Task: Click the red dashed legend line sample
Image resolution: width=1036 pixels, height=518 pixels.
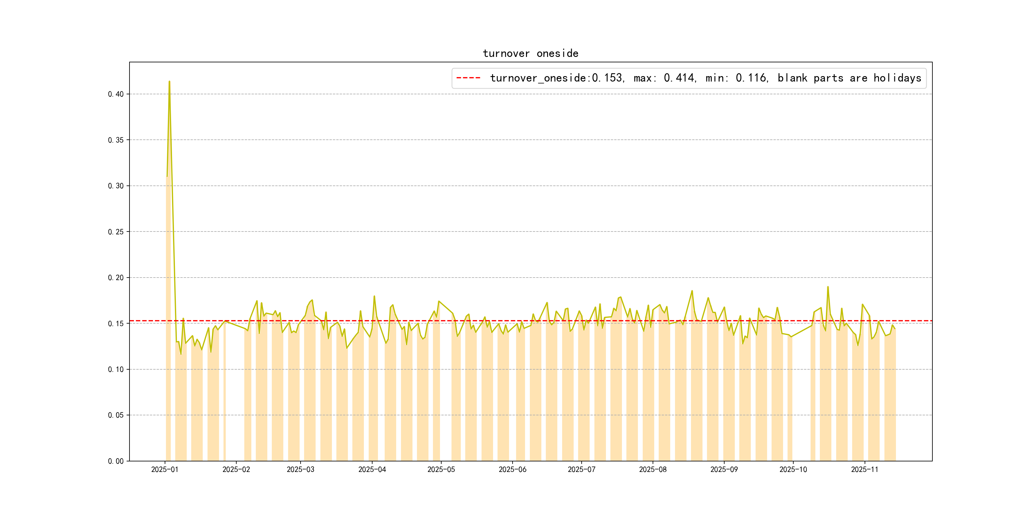Action: pos(468,78)
